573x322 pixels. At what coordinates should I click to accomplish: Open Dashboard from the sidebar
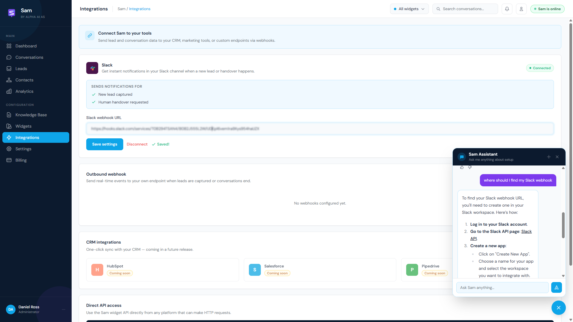tap(36, 46)
